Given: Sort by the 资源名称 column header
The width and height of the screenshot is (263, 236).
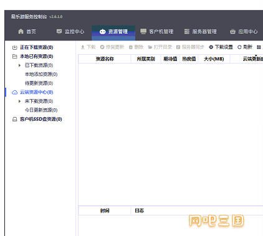Looking at the screenshot, I should pos(105,59).
